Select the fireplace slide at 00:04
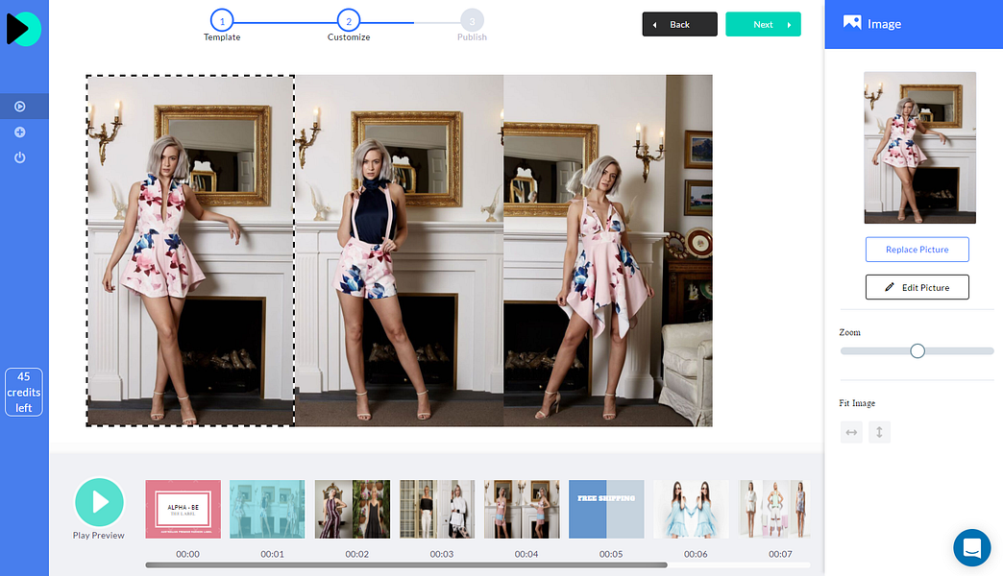This screenshot has height=576, width=1003. click(x=522, y=509)
